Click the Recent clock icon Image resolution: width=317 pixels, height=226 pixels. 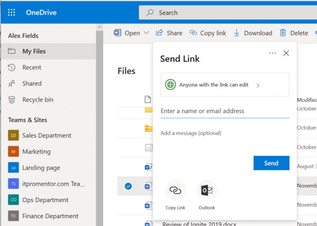point(12,68)
